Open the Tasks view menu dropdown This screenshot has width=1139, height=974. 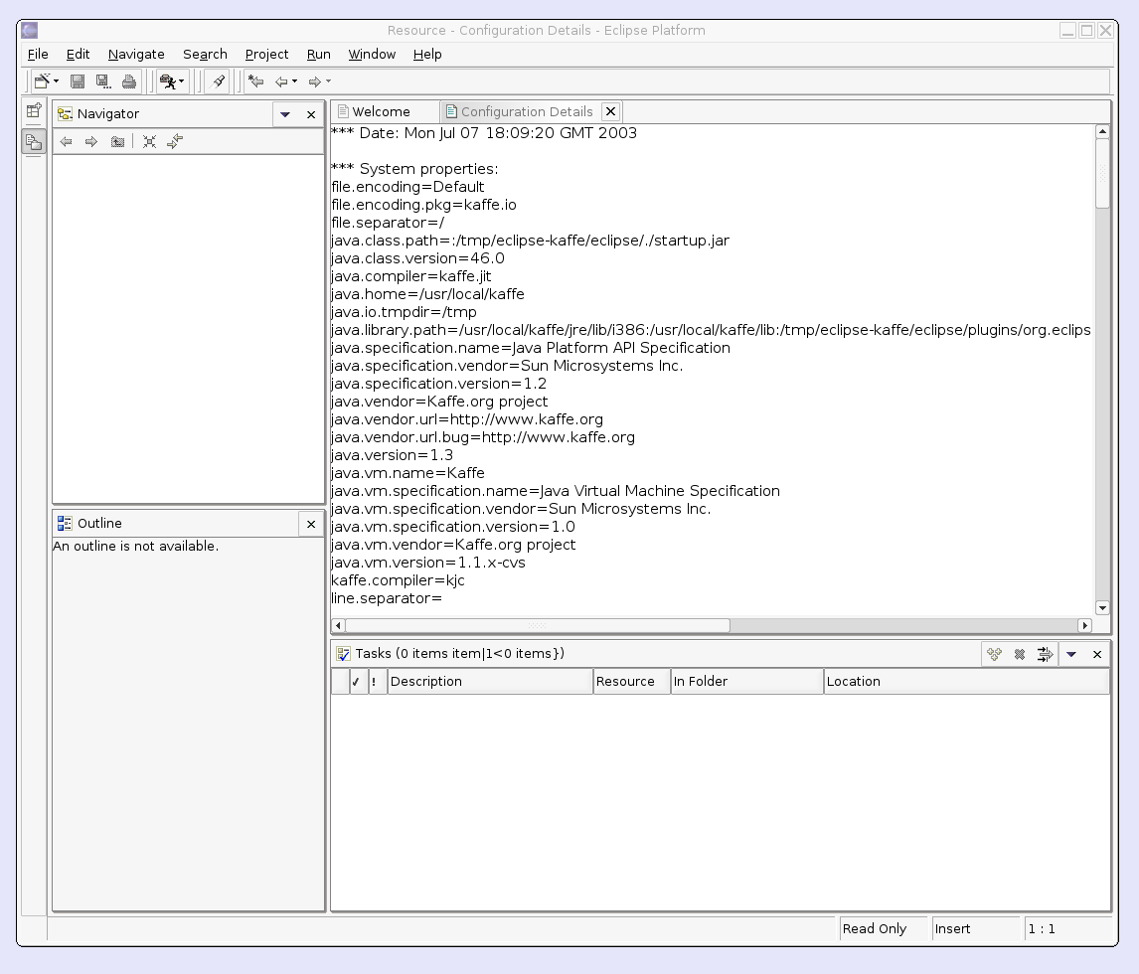[x=1071, y=654]
